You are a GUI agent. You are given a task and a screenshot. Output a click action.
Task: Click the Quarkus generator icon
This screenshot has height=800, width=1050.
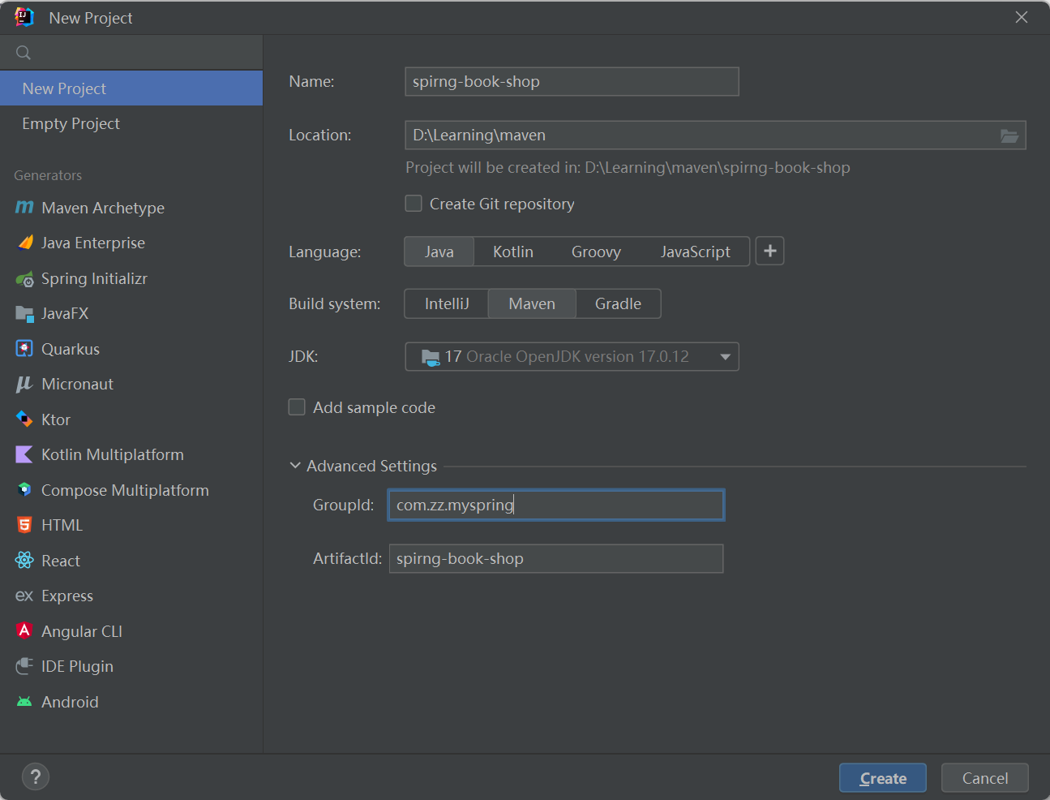coord(24,349)
